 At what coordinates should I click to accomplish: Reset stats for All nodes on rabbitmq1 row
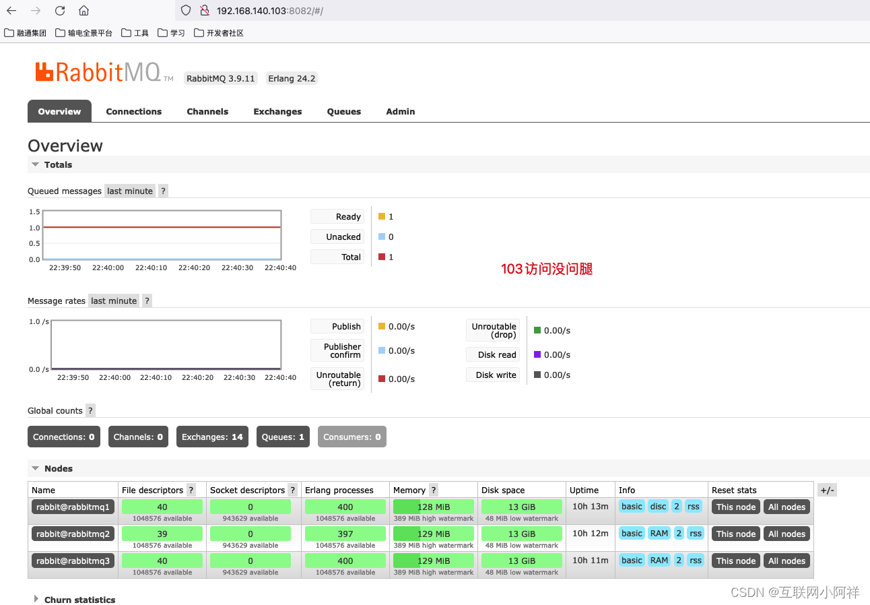787,507
